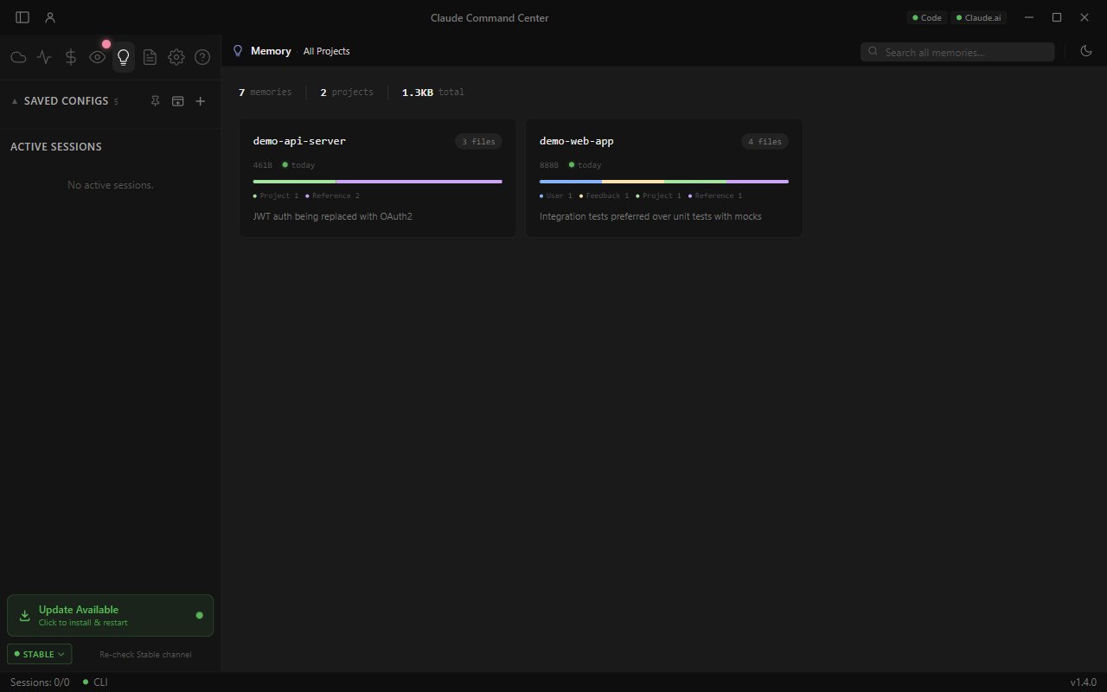Click the lightbulb icon beside Memory title
Viewport: 1107px width, 692px height.
(238, 51)
